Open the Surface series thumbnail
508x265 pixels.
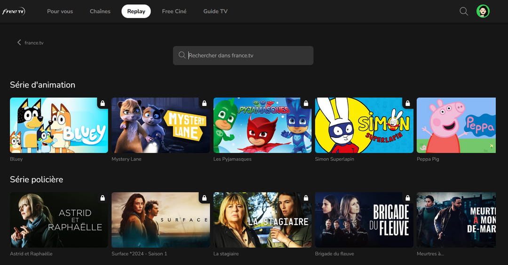[x=160, y=220]
